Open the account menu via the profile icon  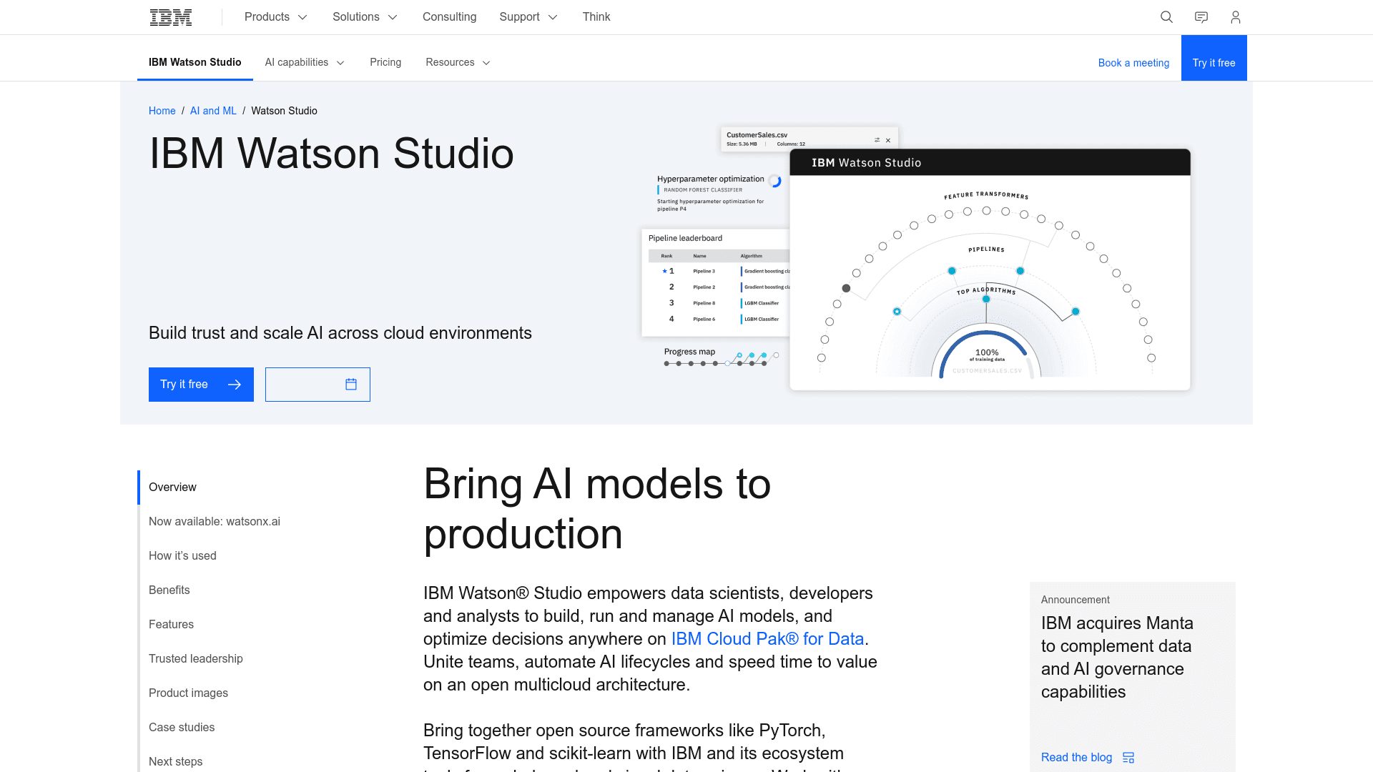(x=1235, y=16)
